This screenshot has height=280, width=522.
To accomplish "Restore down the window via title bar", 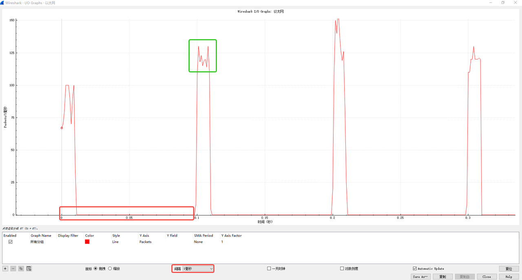I will pyautogui.click(x=503, y=3).
